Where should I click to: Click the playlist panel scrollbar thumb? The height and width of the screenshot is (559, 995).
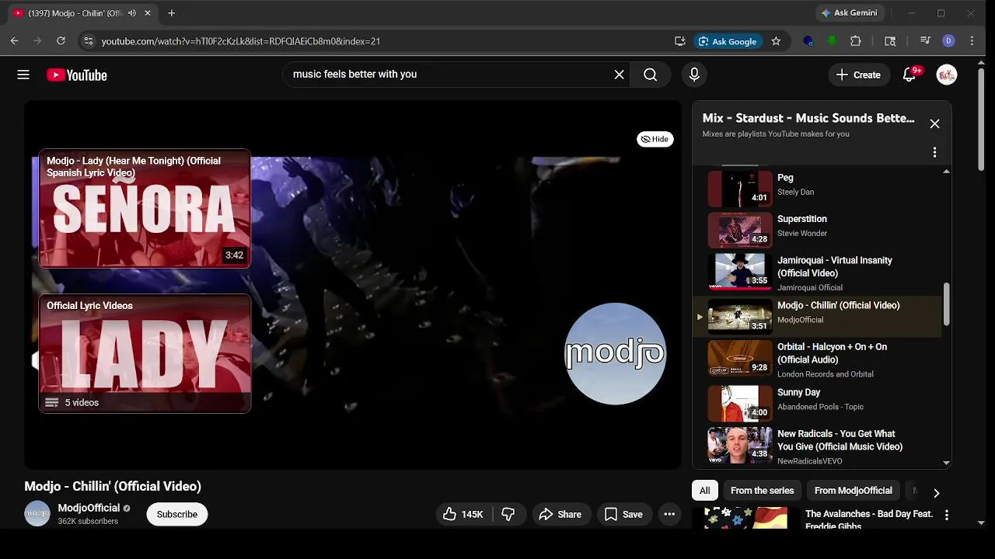click(946, 304)
